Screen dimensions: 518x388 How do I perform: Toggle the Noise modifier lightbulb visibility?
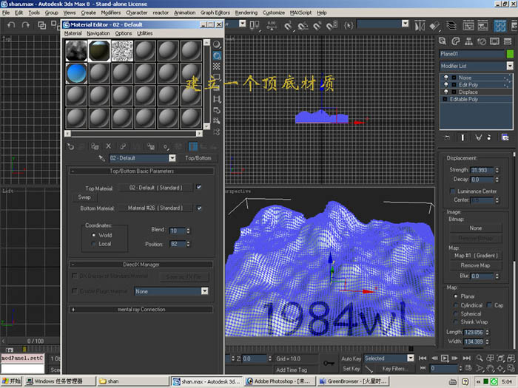point(446,78)
